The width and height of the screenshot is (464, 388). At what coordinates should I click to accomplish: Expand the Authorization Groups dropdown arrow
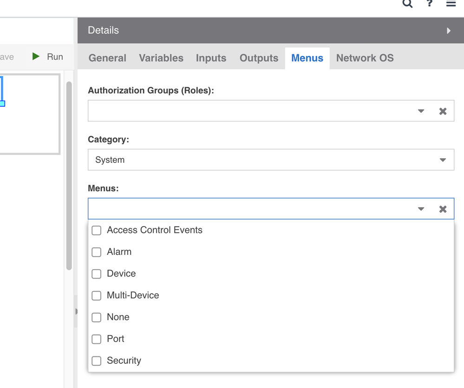(421, 111)
